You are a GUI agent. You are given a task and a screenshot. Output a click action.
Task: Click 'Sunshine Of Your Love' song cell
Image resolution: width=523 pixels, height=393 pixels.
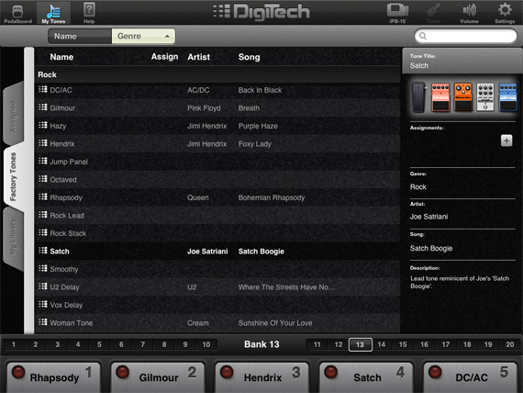[275, 323]
